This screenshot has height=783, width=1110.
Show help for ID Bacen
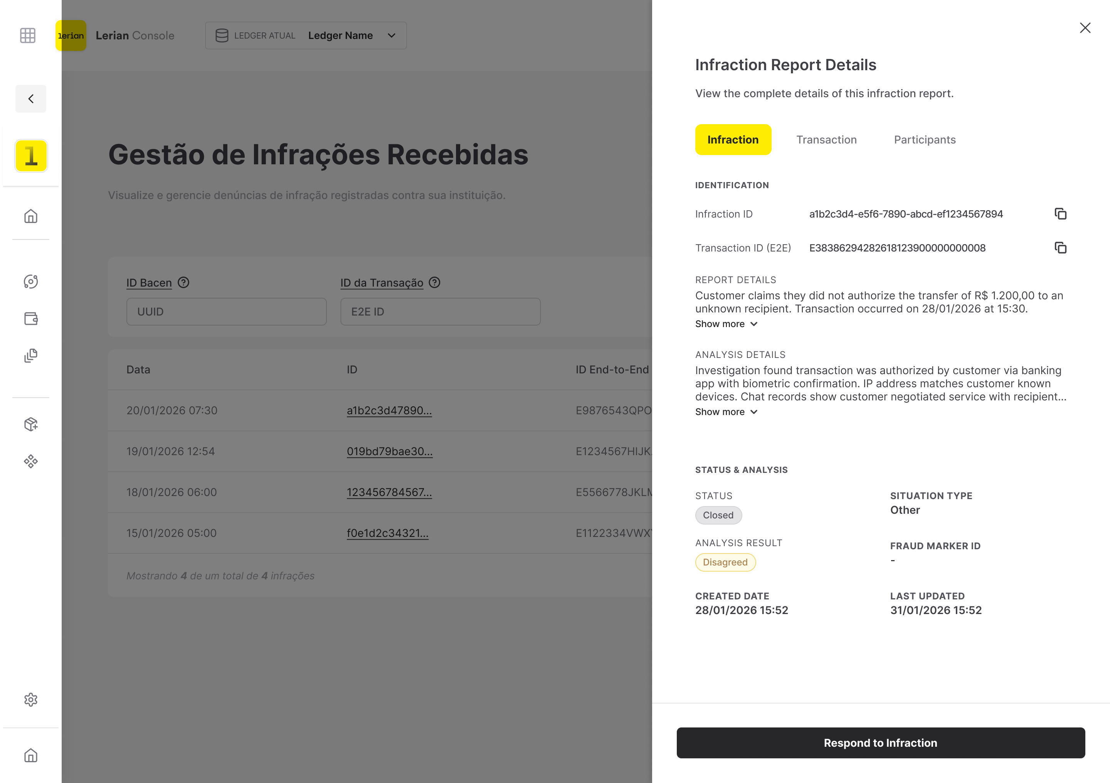pos(184,283)
